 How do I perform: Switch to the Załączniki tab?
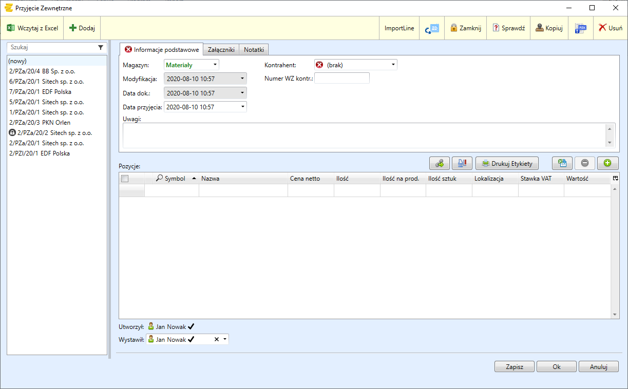click(x=221, y=50)
